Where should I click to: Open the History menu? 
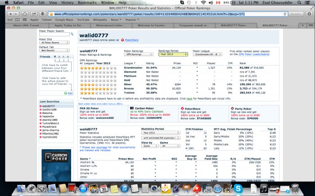pos(67,3)
